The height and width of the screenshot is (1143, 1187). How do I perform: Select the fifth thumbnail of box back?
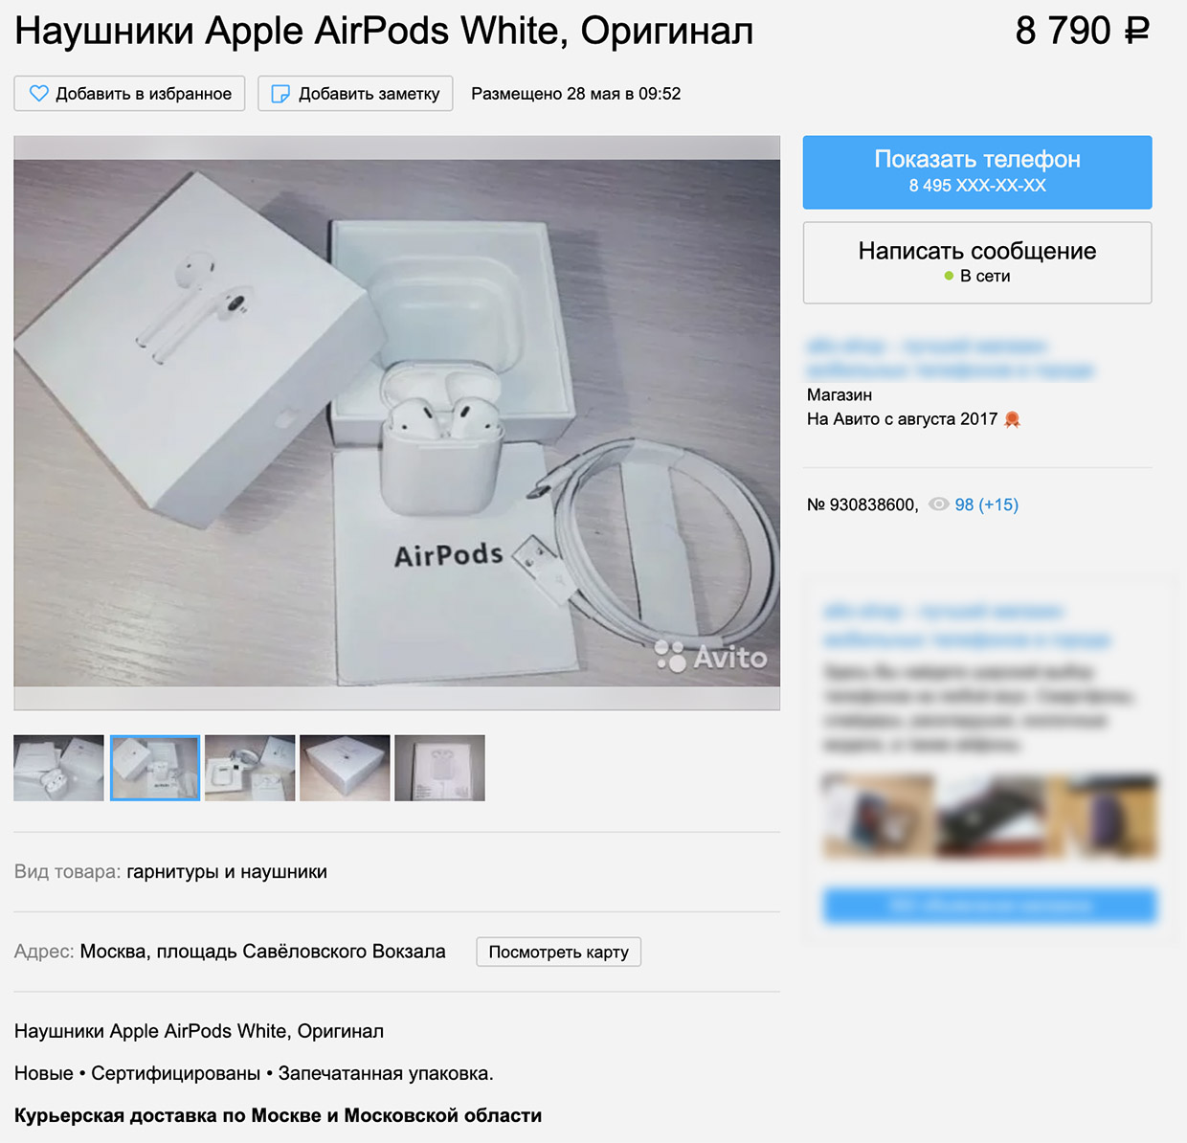[439, 768]
